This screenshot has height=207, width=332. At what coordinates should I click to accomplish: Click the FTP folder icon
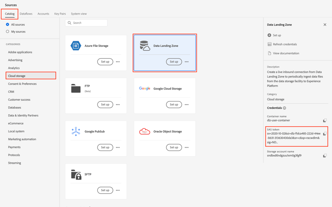coord(76,88)
